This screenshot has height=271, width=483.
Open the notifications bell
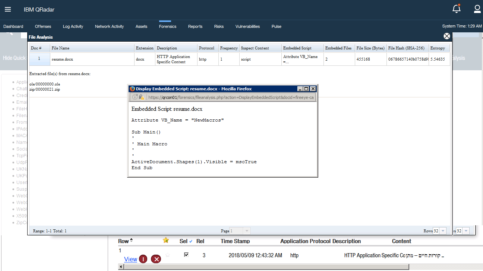tap(457, 9)
